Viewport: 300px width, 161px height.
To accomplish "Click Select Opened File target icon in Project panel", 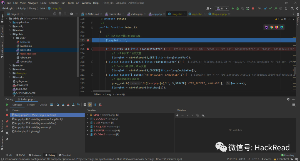I will [x=55, y=14].
